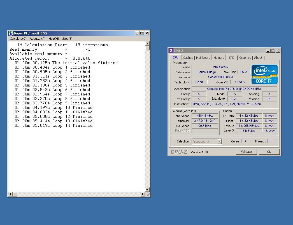Open the Processor #1 selection dropdown
Image resolution: width=293 pixels, height=225 pixels.
click(207, 142)
